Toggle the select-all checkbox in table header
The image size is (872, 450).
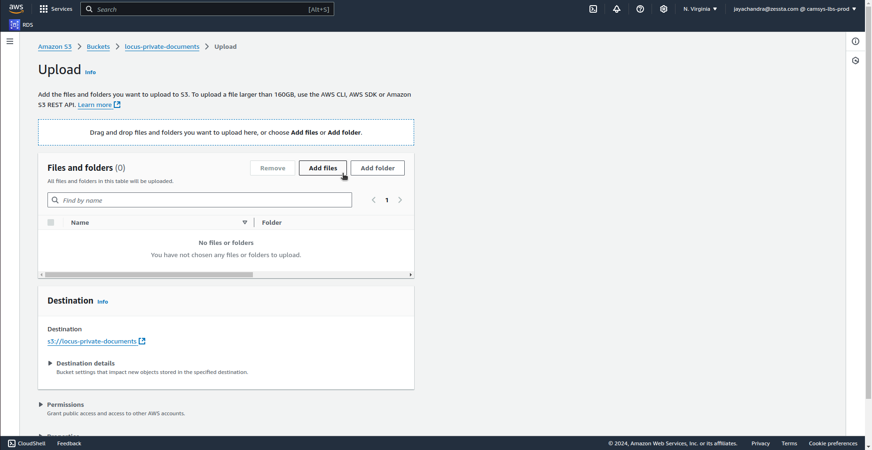tap(51, 222)
